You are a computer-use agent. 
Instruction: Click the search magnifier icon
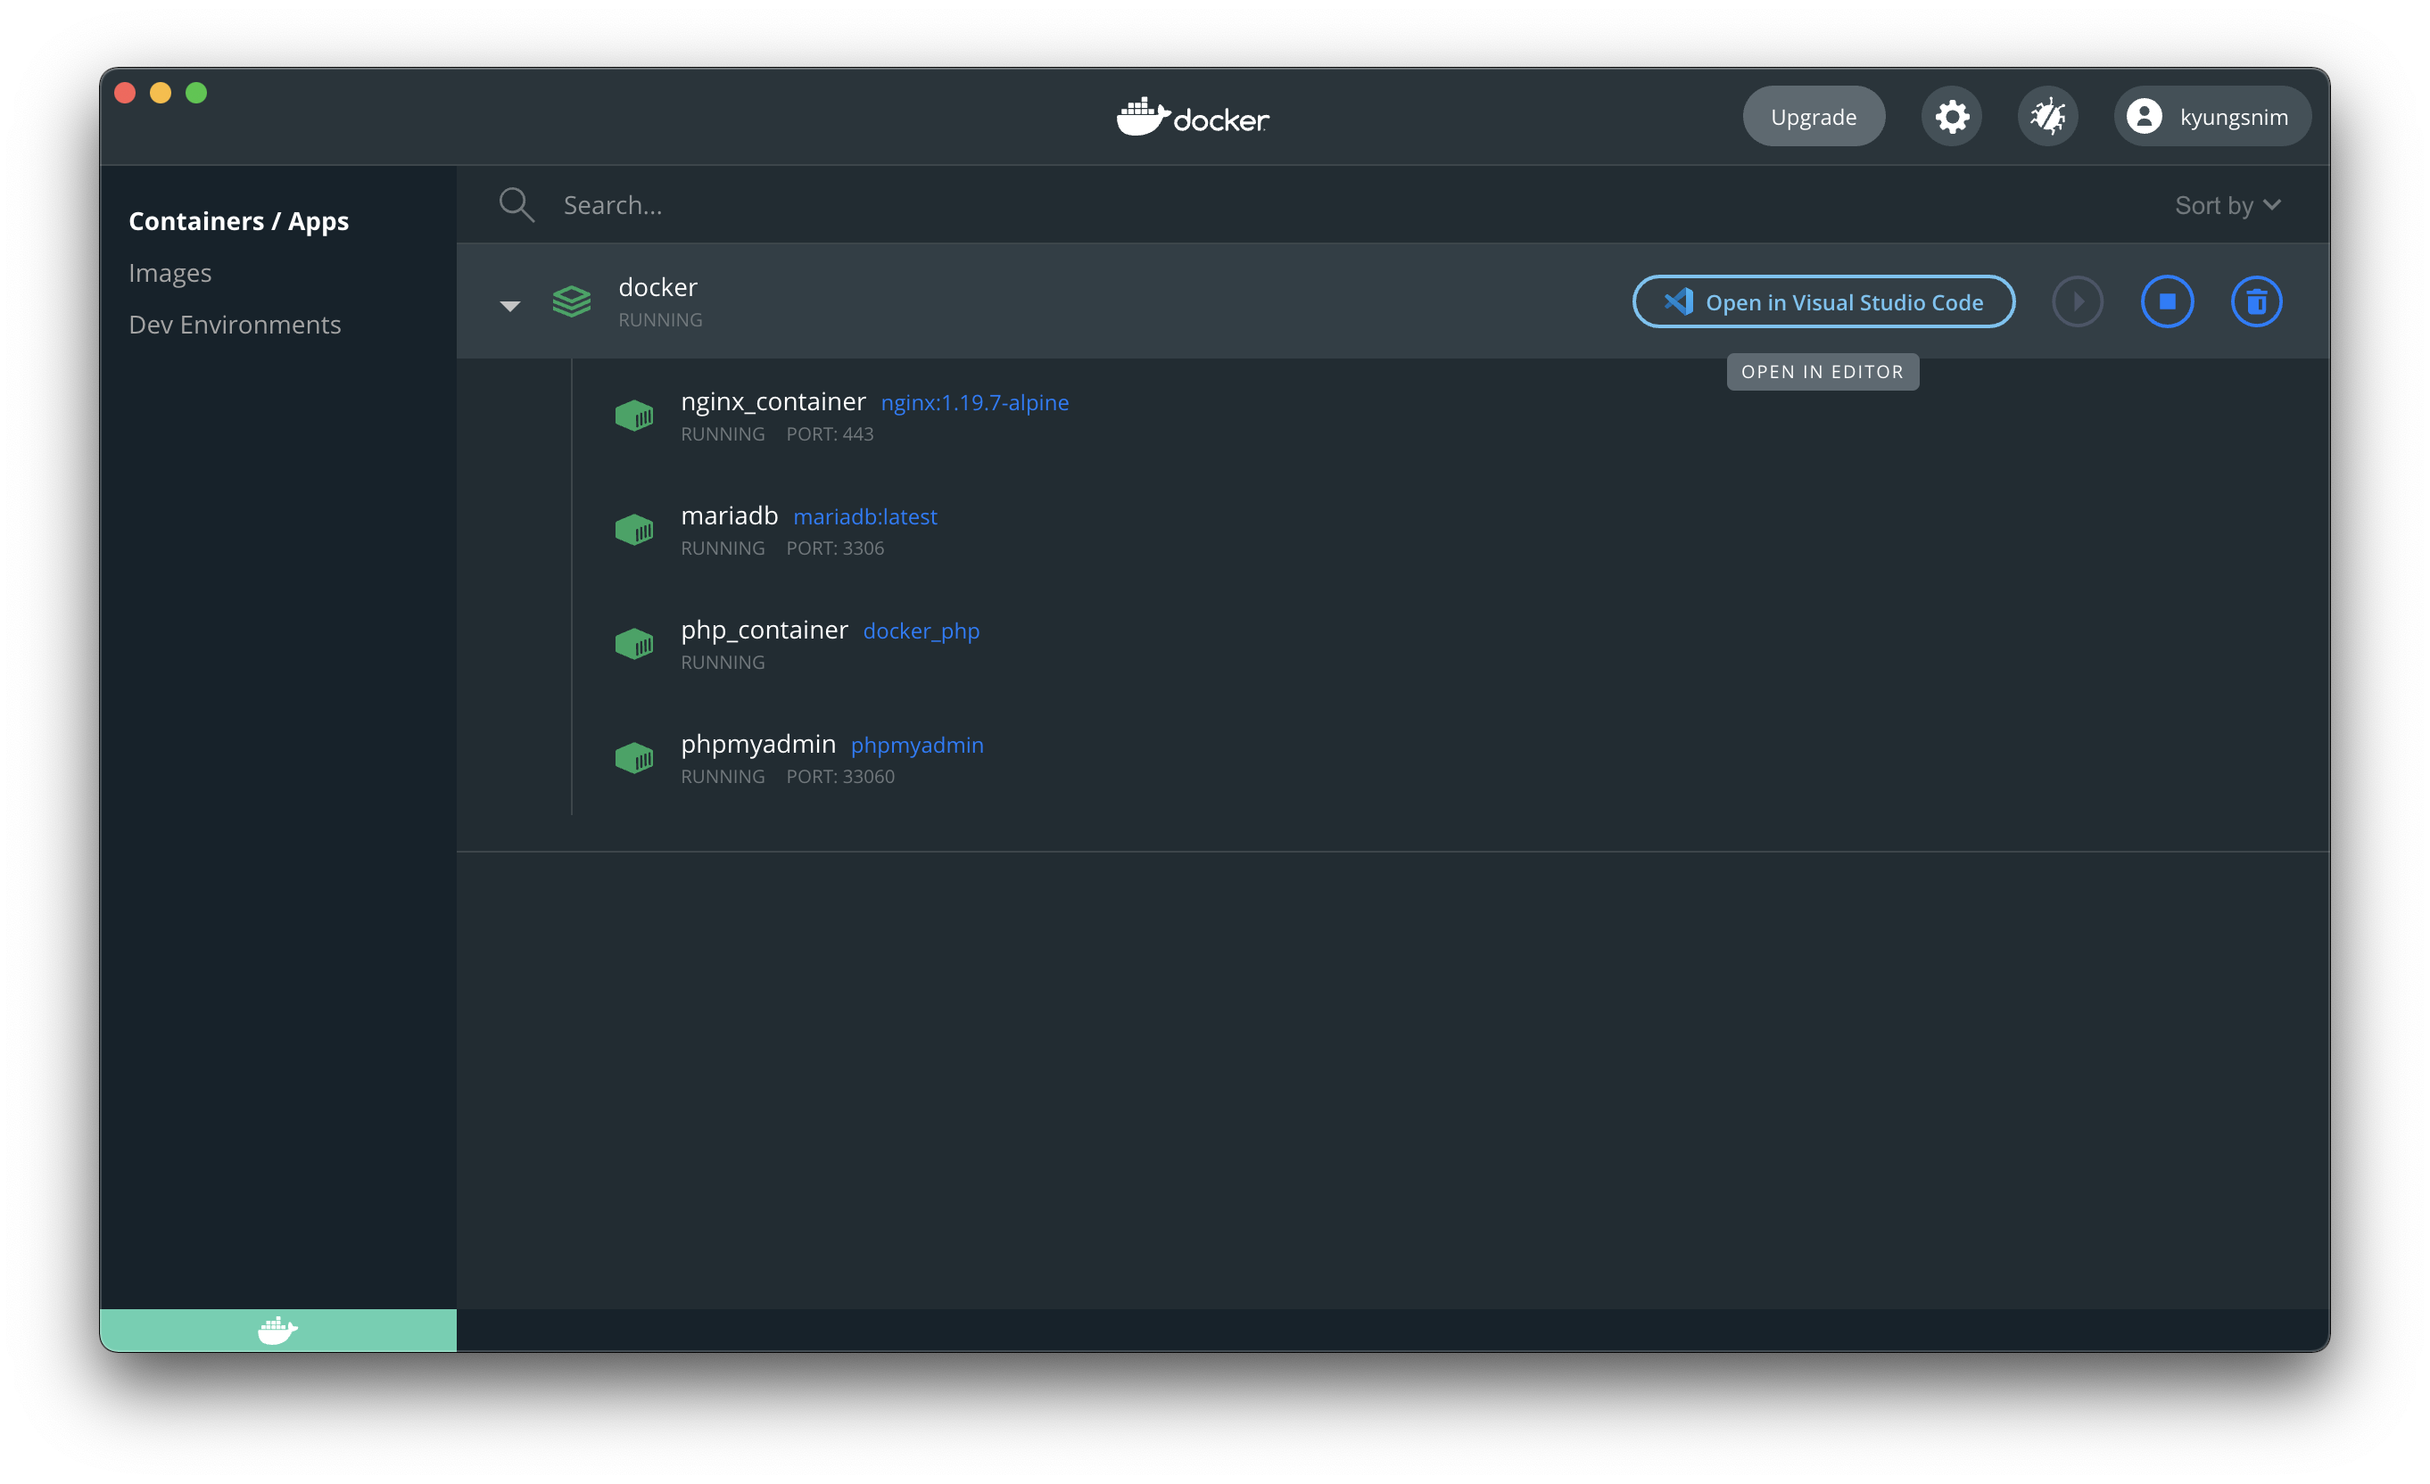(x=516, y=205)
